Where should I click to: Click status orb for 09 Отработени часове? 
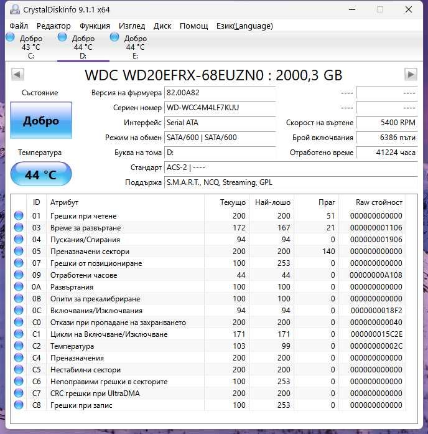click(x=19, y=275)
